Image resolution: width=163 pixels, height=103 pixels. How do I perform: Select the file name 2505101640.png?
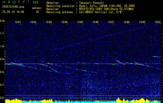pos(13,7)
